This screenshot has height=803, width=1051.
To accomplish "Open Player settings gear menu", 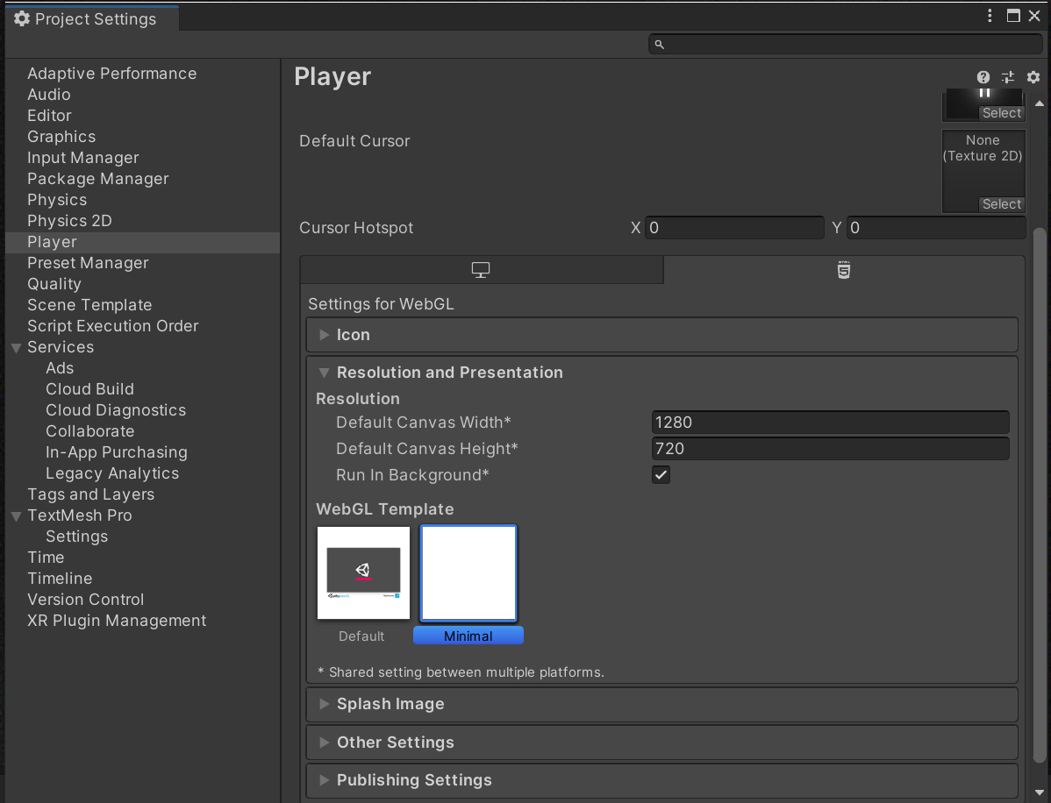I will (x=1033, y=77).
